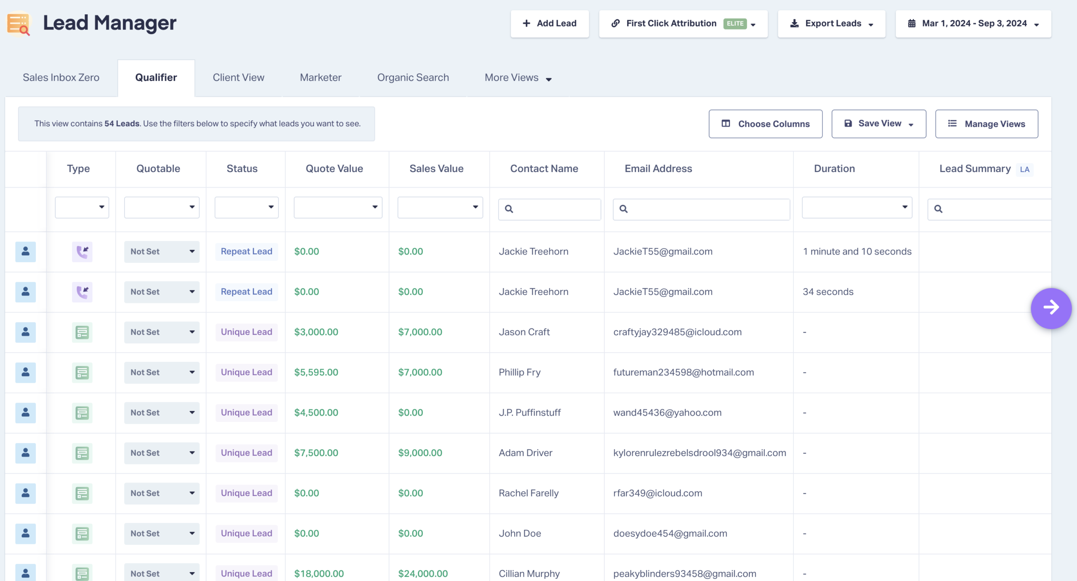1077x581 pixels.
Task: Click the purple right-arrow circle button
Action: pyautogui.click(x=1050, y=308)
